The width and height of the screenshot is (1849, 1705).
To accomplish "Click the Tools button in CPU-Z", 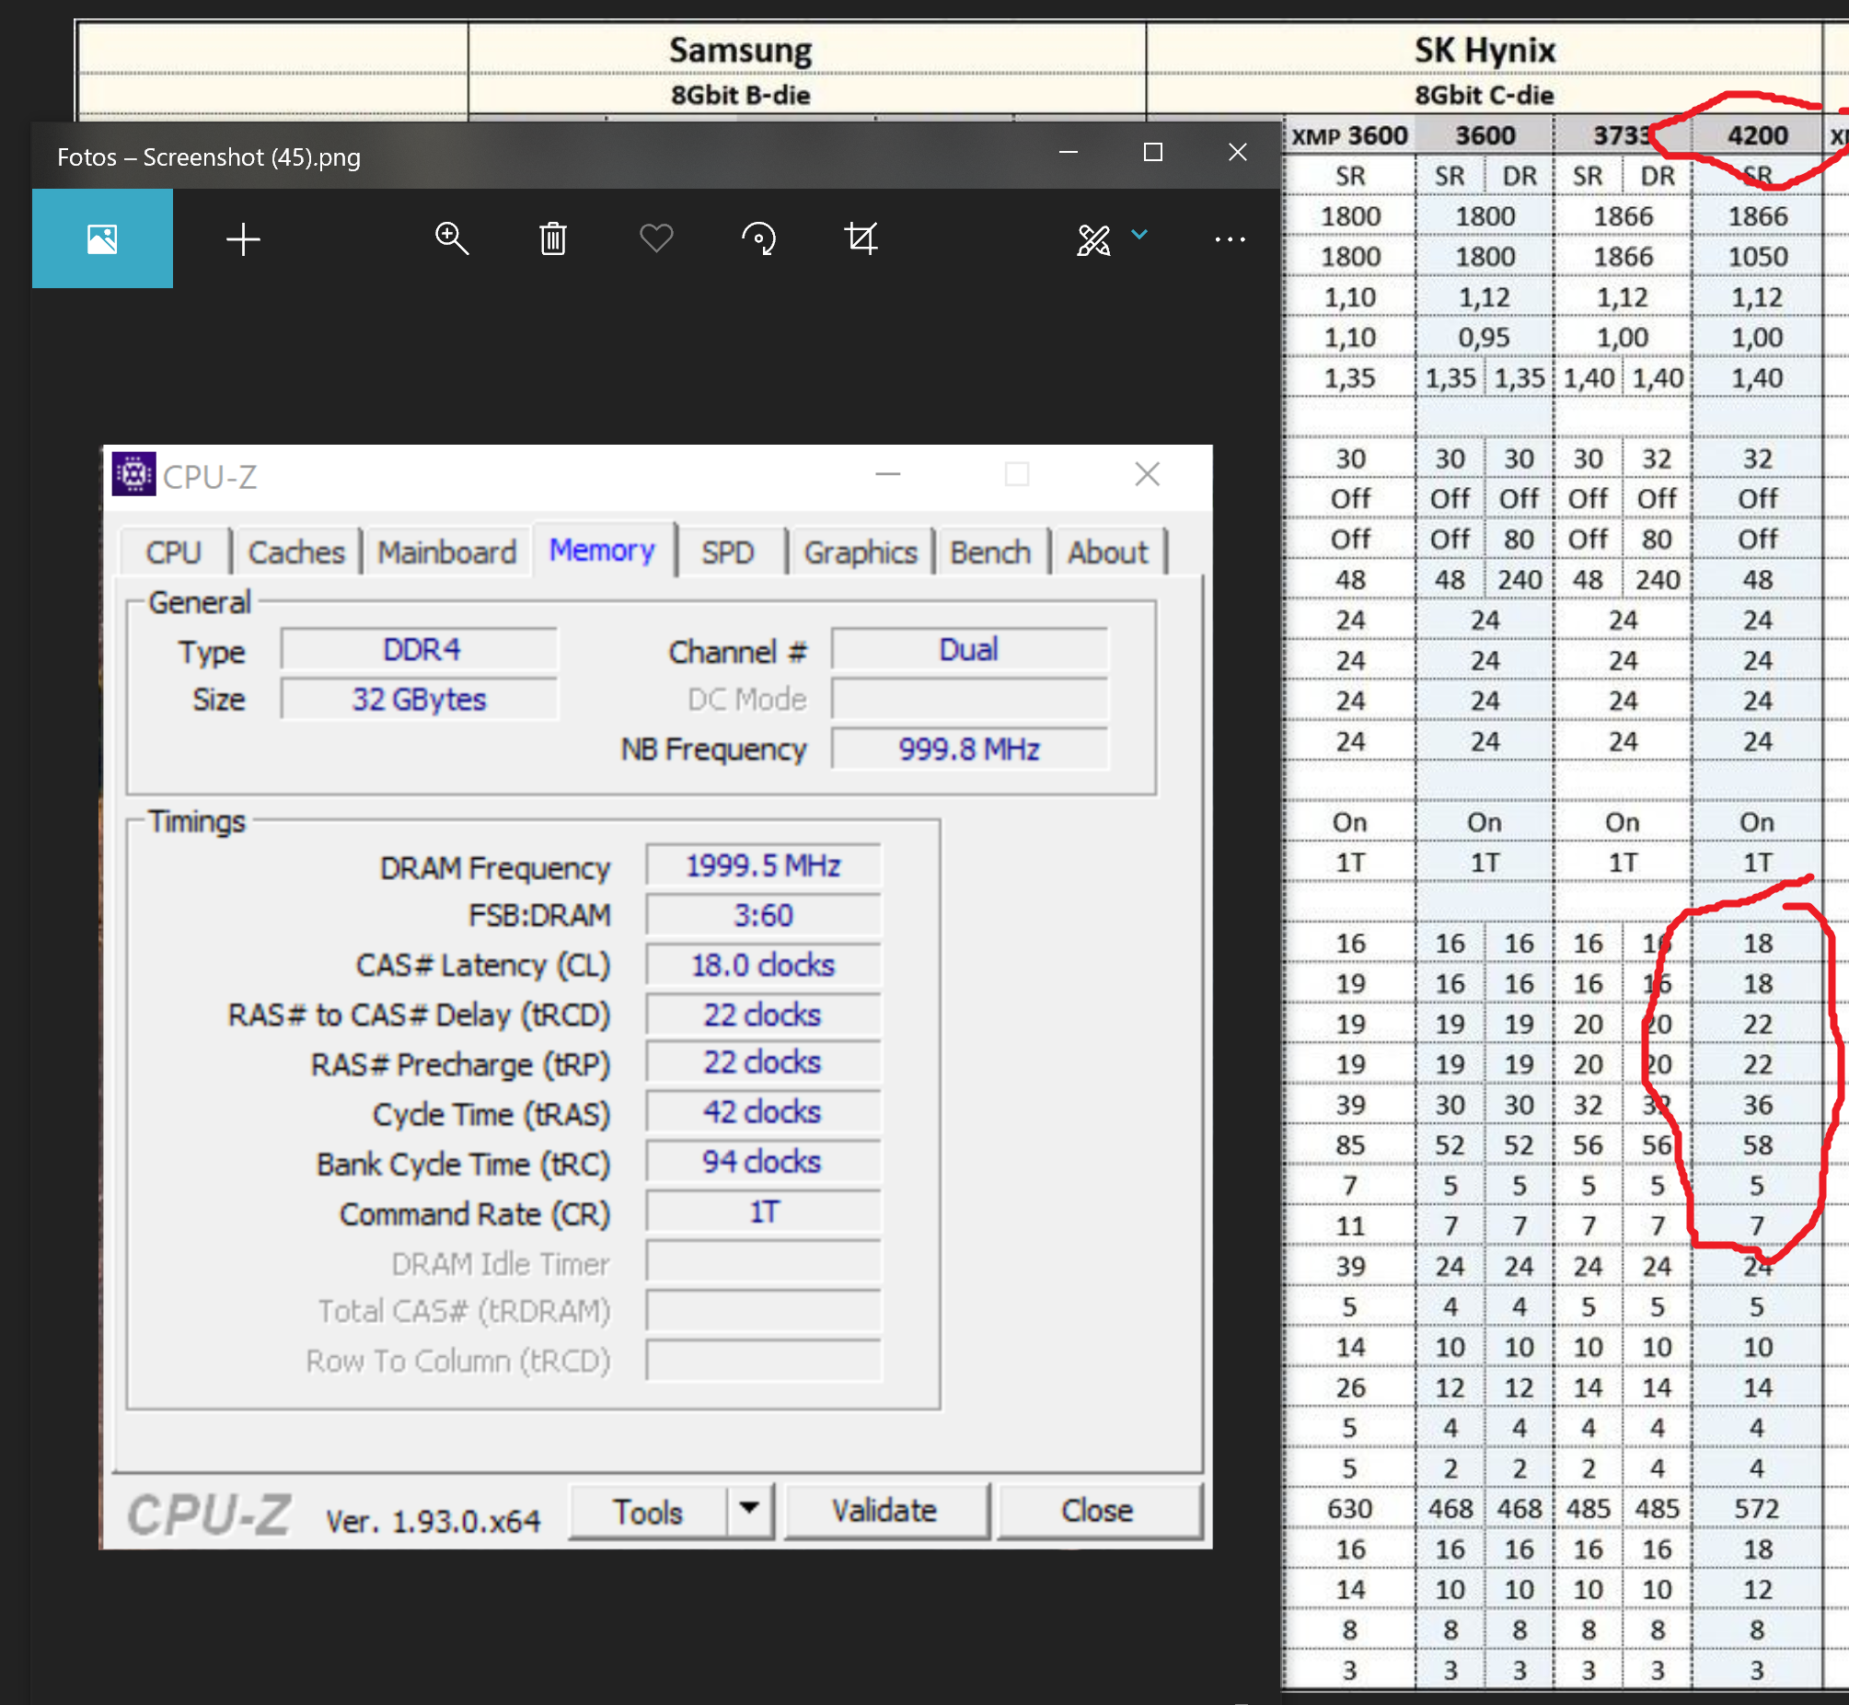I will [648, 1514].
